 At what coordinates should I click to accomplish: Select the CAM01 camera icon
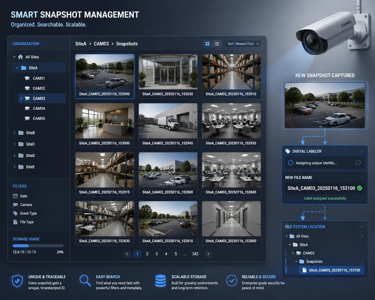click(27, 78)
